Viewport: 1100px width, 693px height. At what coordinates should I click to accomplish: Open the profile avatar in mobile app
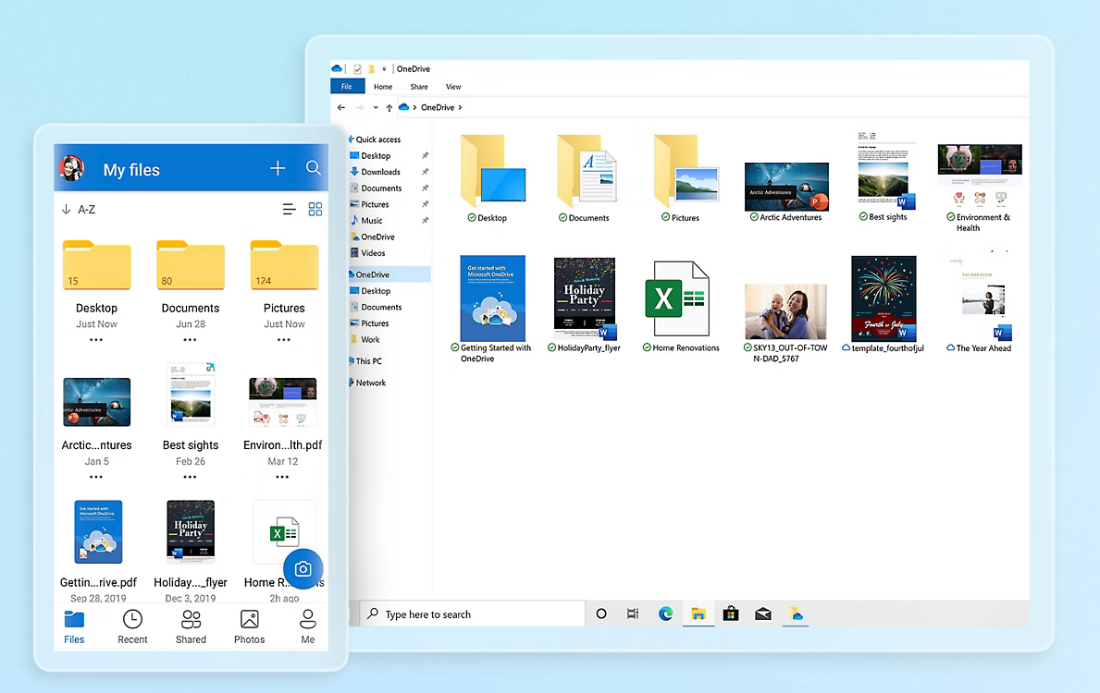[71, 168]
